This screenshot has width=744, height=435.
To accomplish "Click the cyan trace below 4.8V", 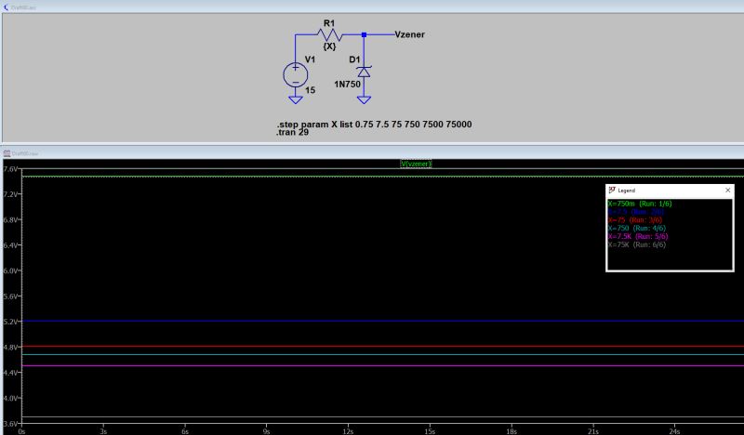I will (382, 354).
